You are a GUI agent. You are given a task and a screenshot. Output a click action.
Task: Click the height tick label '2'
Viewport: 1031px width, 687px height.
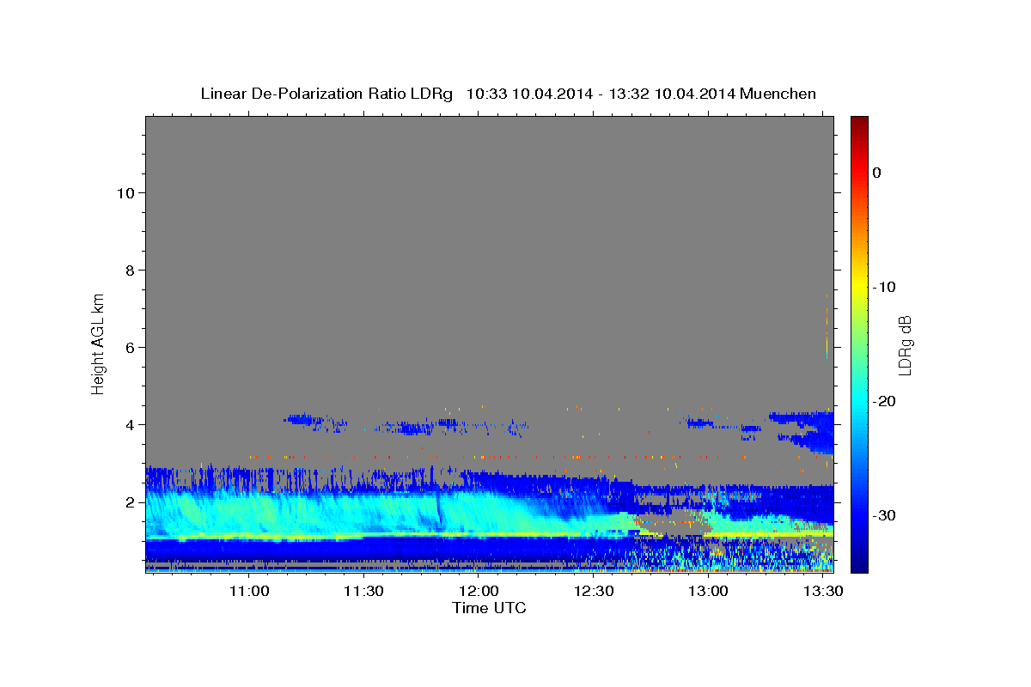tap(129, 502)
